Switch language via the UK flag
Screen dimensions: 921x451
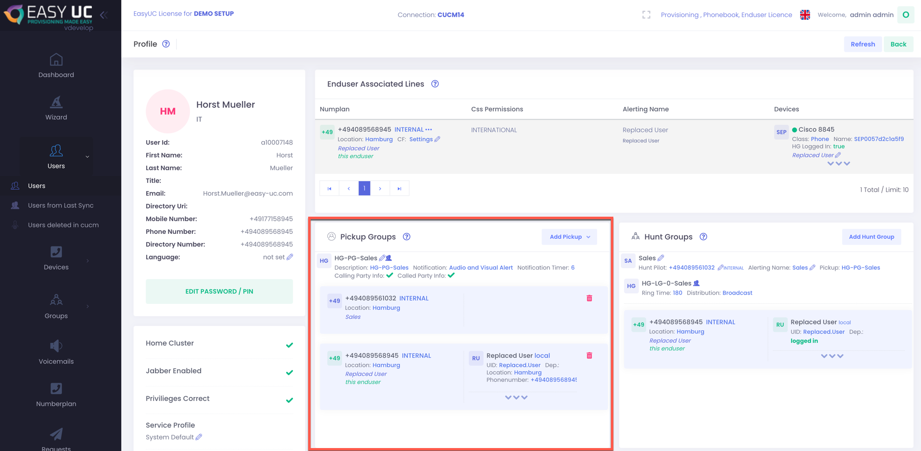click(x=805, y=15)
